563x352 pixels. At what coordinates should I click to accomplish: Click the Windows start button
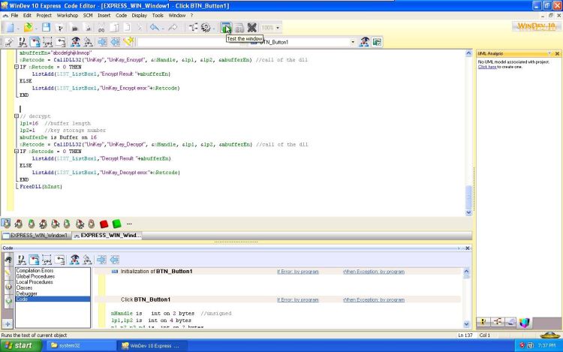[x=21, y=345]
